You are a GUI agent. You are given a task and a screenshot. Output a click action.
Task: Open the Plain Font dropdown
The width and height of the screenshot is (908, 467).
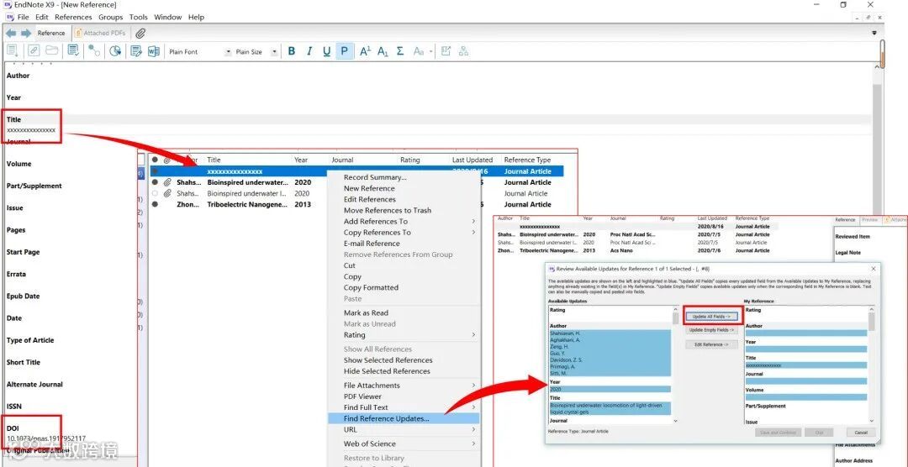point(228,52)
